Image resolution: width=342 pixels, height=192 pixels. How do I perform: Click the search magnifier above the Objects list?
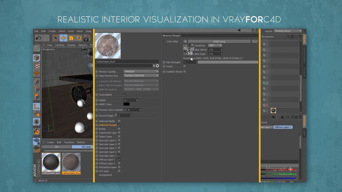[288, 37]
